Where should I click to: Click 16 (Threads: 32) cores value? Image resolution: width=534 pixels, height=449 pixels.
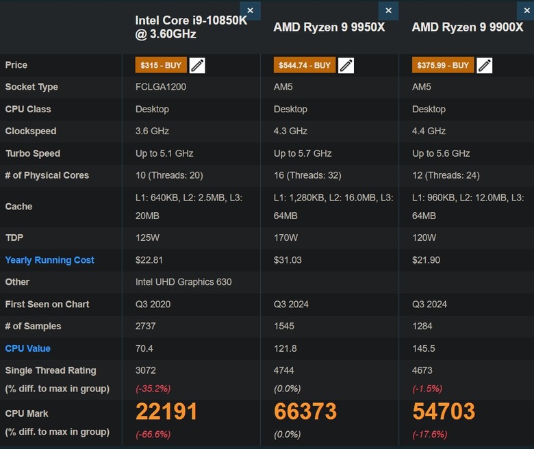[307, 175]
